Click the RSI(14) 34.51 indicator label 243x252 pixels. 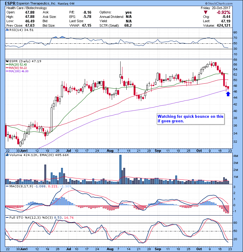click(21, 30)
